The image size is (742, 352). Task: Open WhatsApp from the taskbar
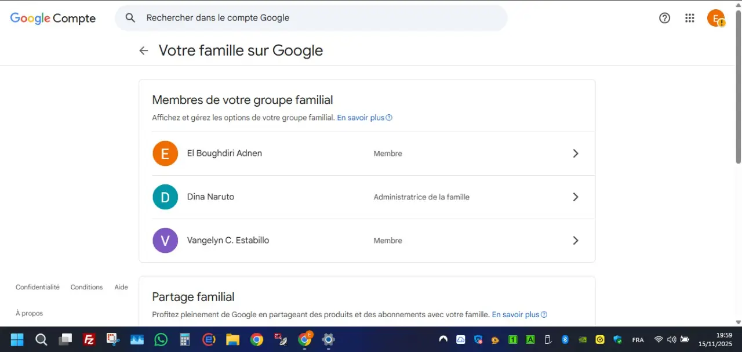click(x=161, y=340)
